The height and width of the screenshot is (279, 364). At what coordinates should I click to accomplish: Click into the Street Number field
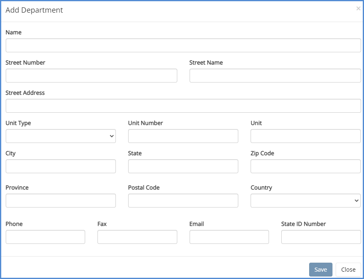(x=91, y=76)
